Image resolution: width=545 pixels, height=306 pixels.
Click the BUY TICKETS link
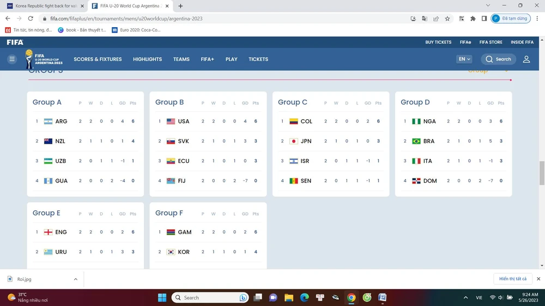click(x=438, y=42)
